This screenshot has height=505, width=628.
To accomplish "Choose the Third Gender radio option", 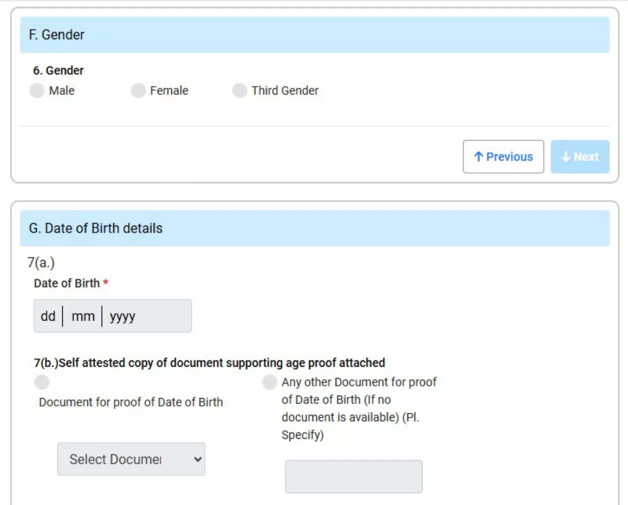I will tap(239, 91).
